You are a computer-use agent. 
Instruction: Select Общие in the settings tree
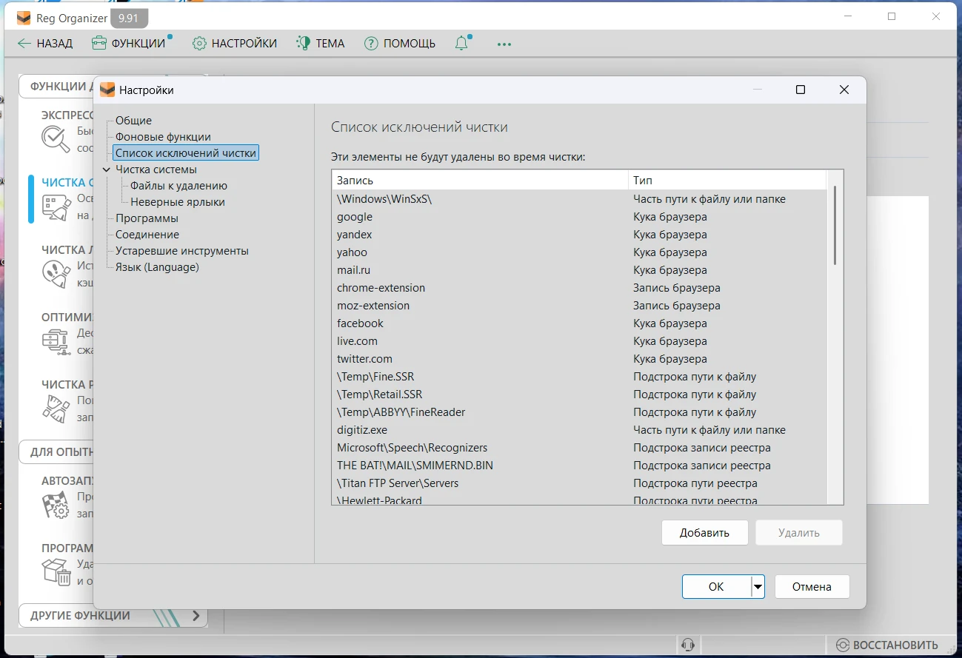click(x=133, y=121)
